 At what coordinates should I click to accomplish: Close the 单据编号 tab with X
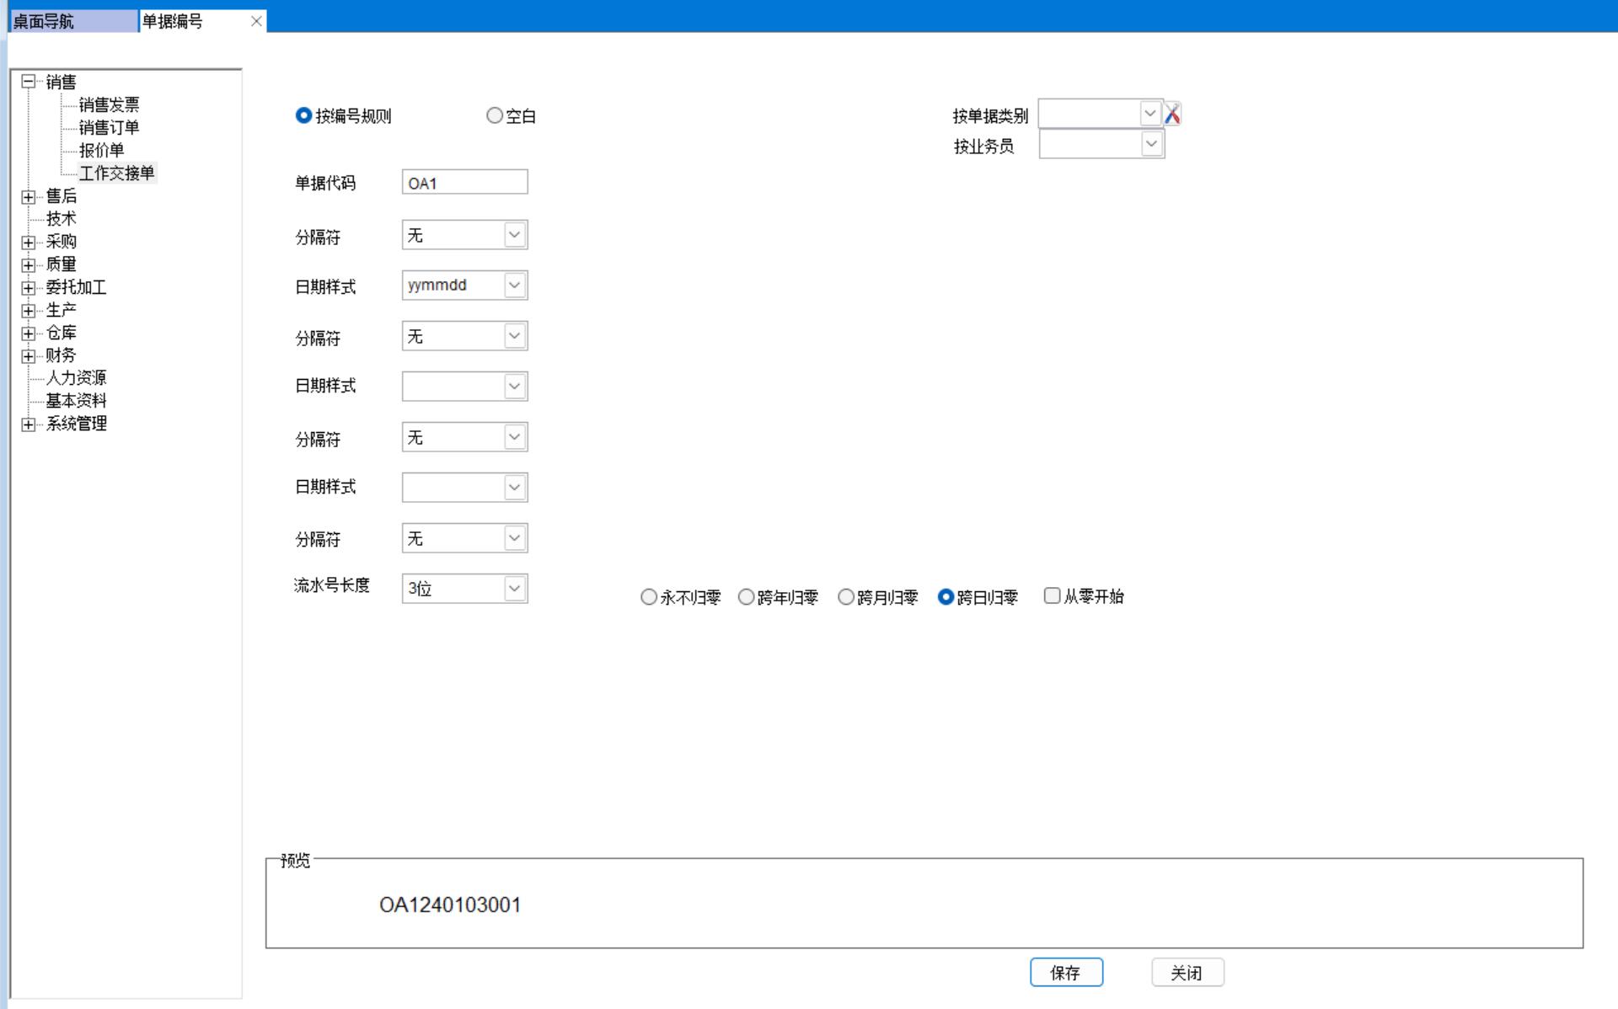pos(256,21)
